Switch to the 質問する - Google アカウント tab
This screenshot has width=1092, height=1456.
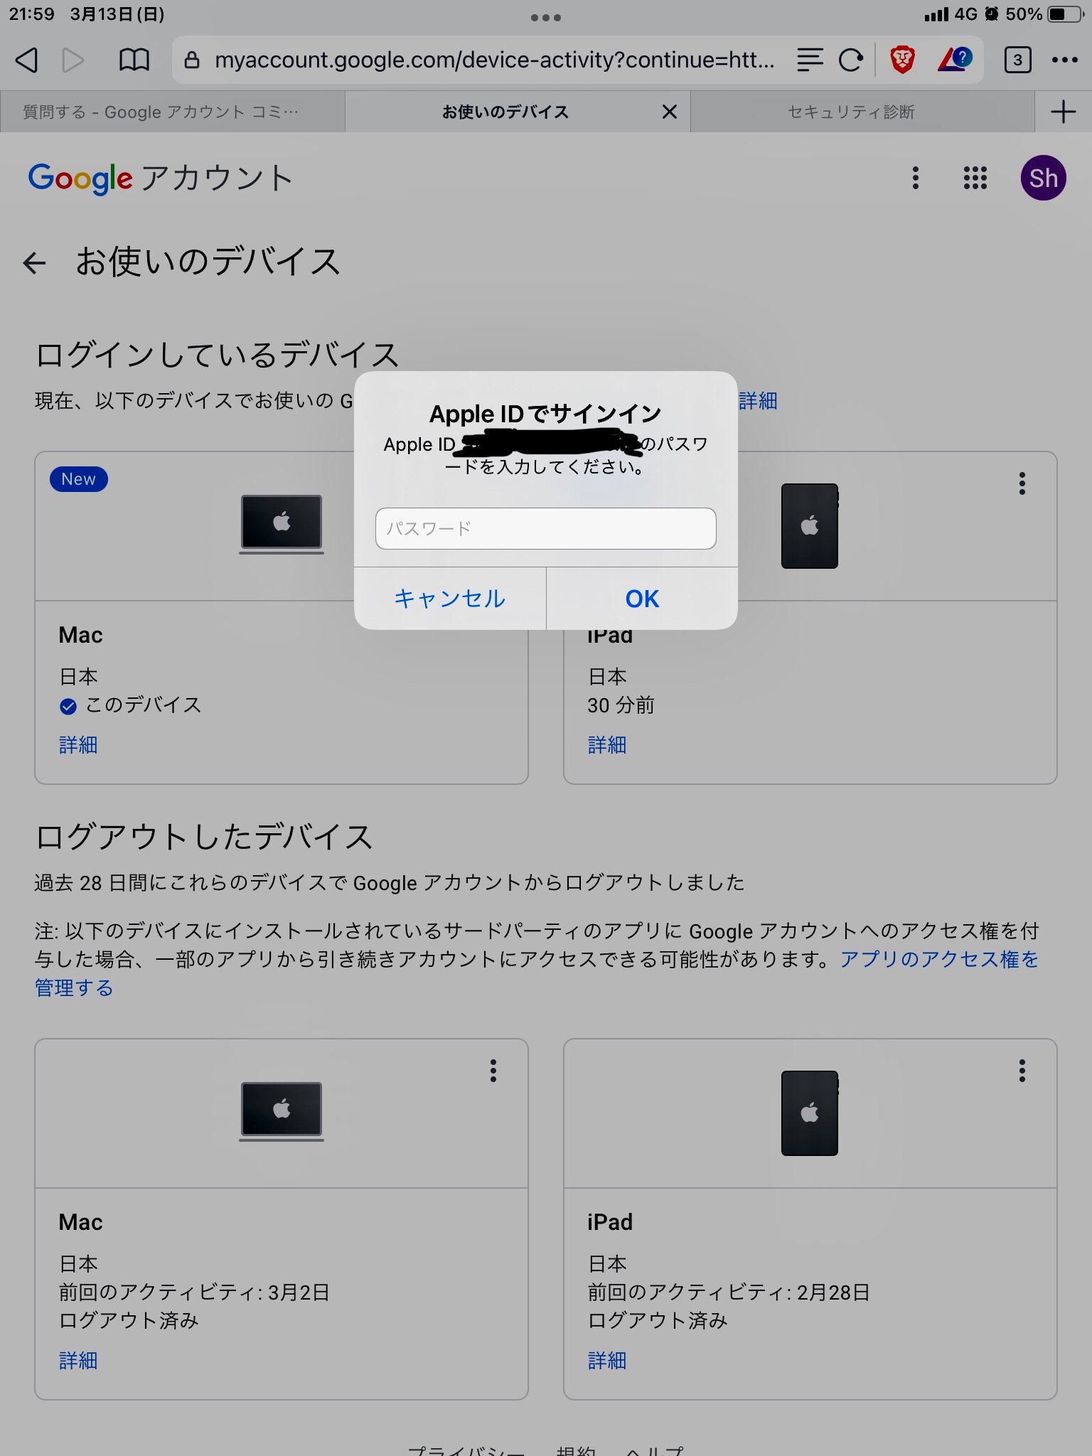pos(173,112)
